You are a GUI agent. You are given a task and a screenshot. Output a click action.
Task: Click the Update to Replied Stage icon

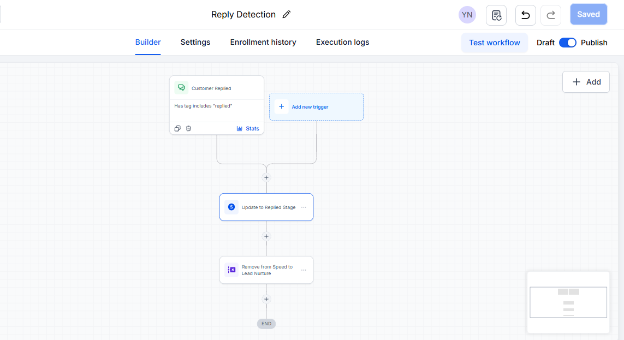(x=231, y=207)
